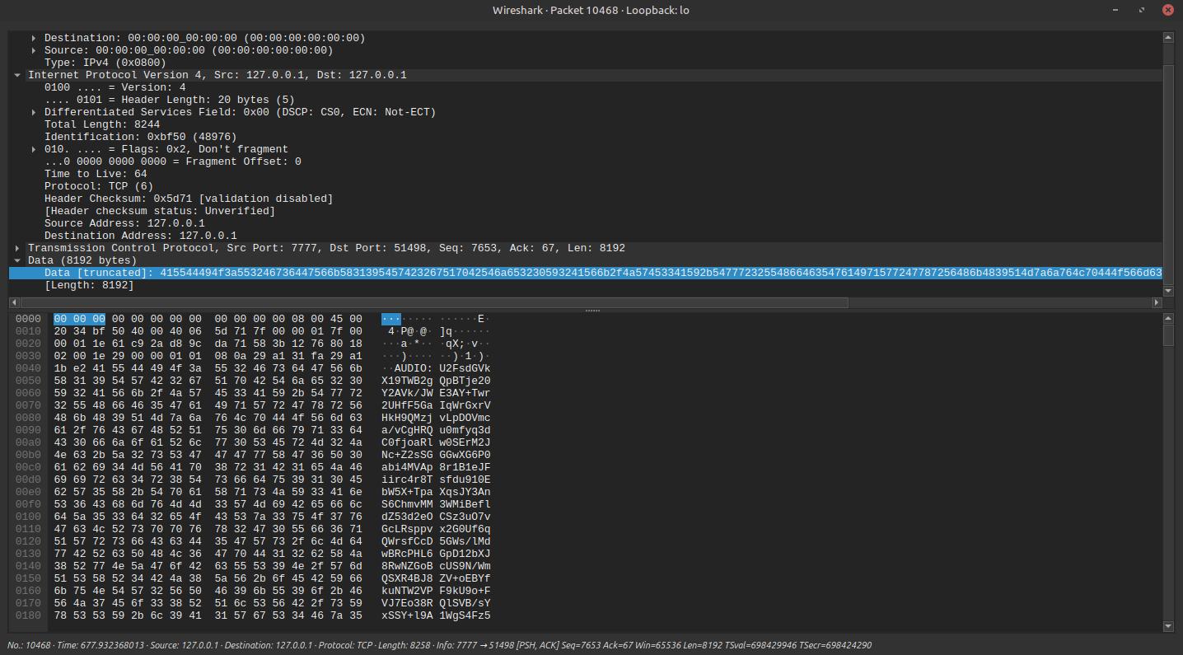This screenshot has width=1183, height=655.
Task: Click the details scrollbar down arrow
Action: pos(1167,292)
